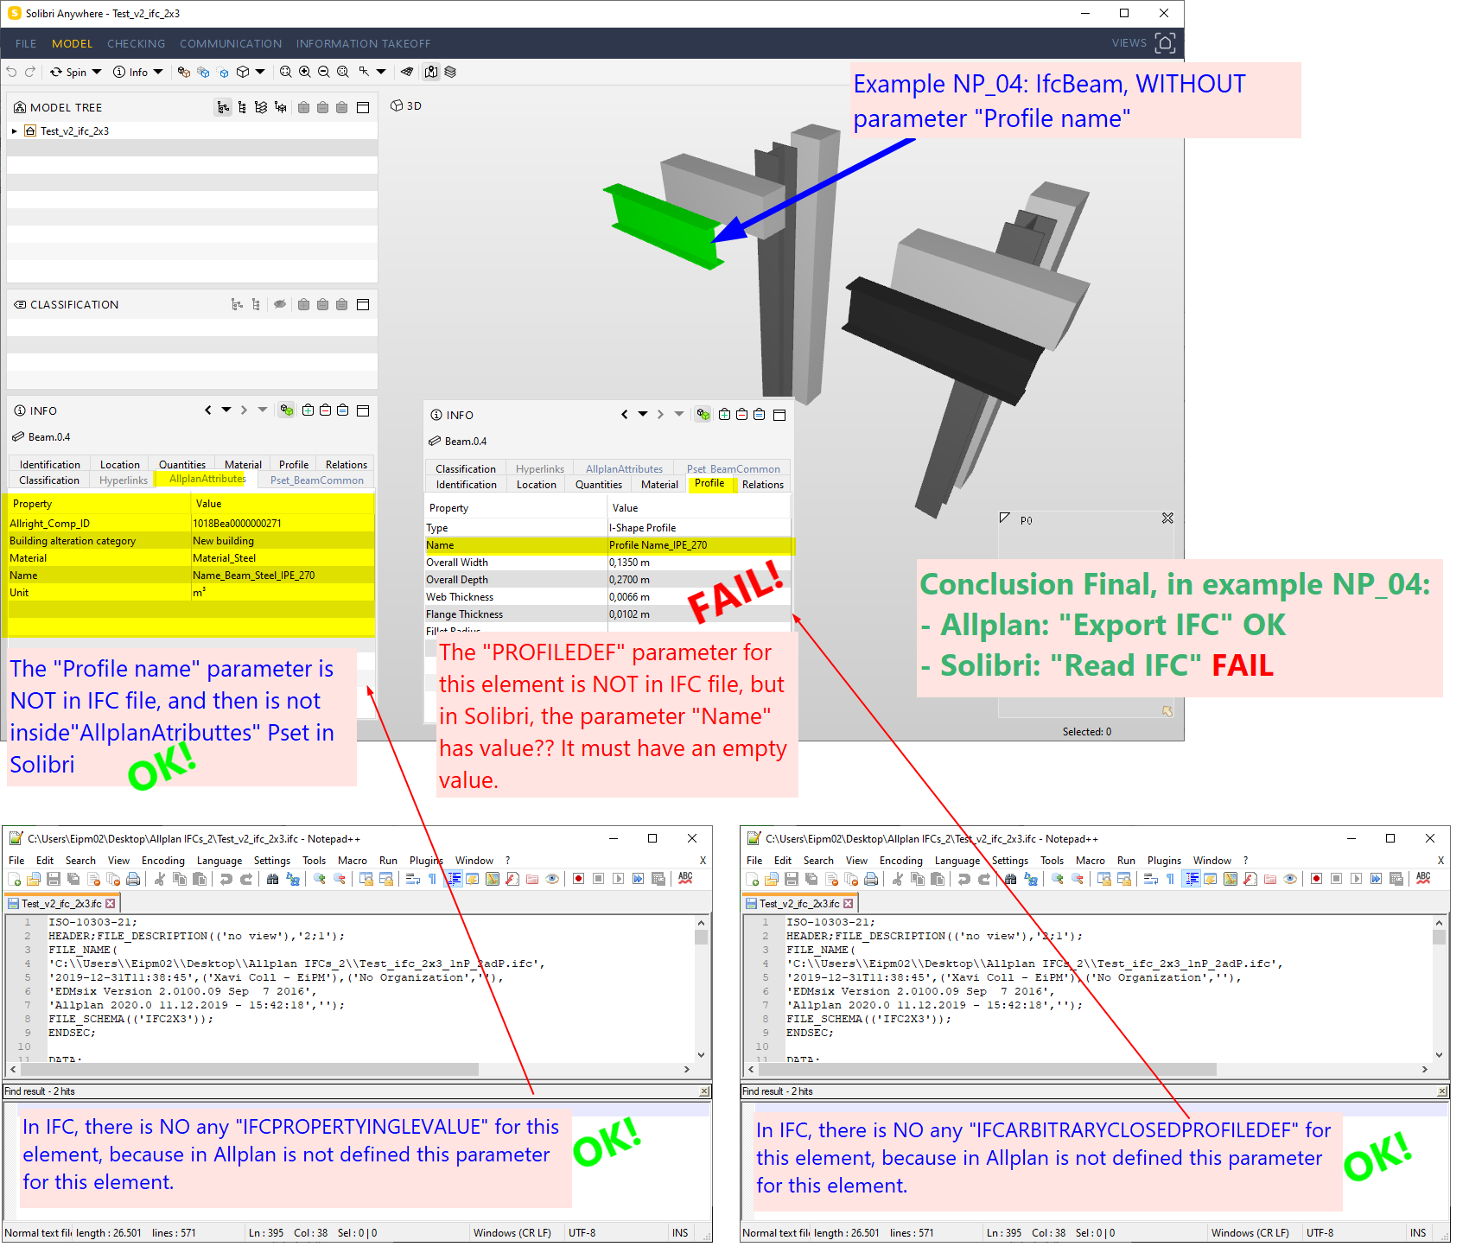Click spell check ABC icon in left Notepad++
Viewport: 1469px width, 1253px height.
(x=685, y=878)
